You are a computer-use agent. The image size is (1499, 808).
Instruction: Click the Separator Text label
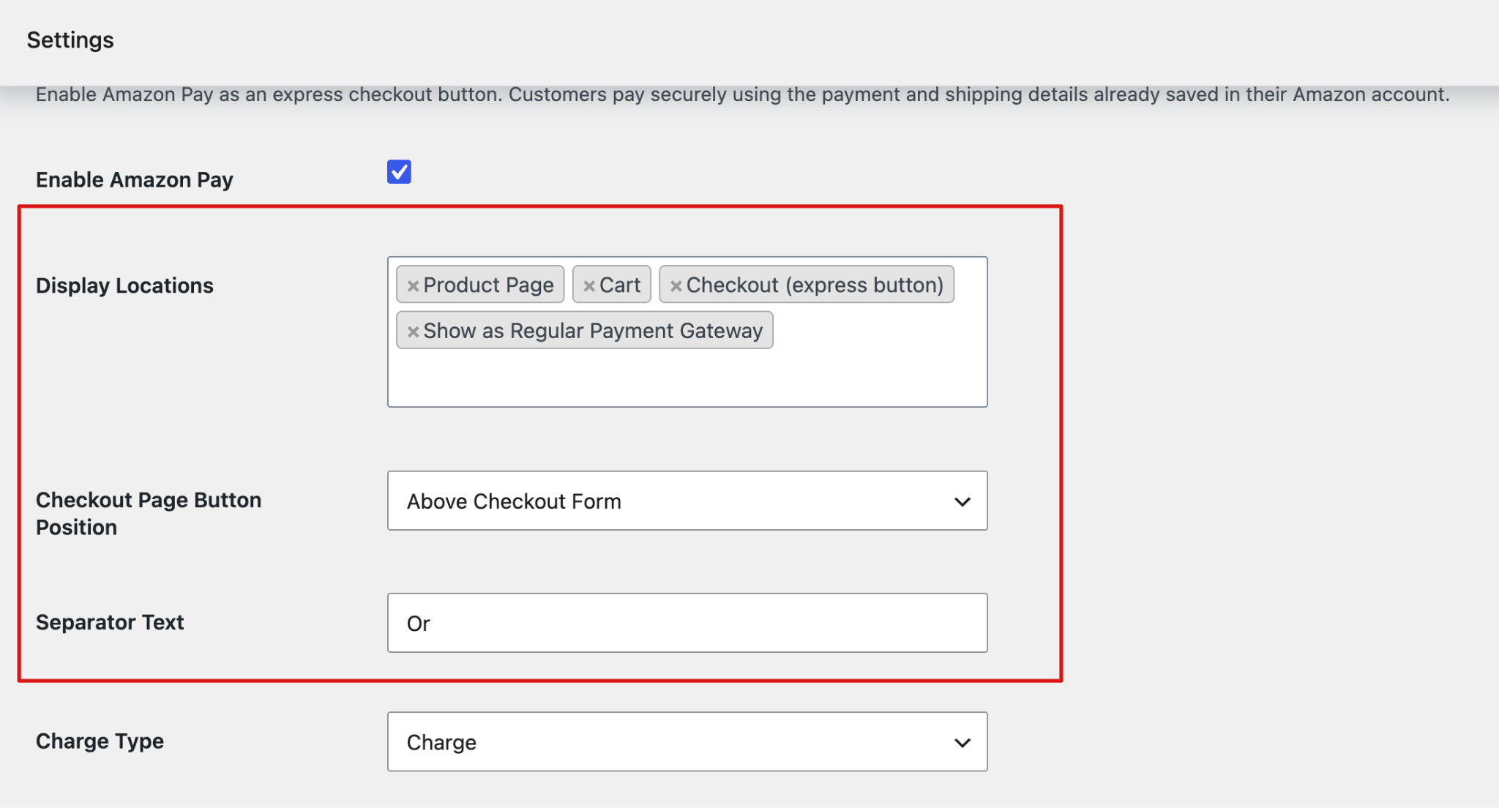pyautogui.click(x=110, y=622)
